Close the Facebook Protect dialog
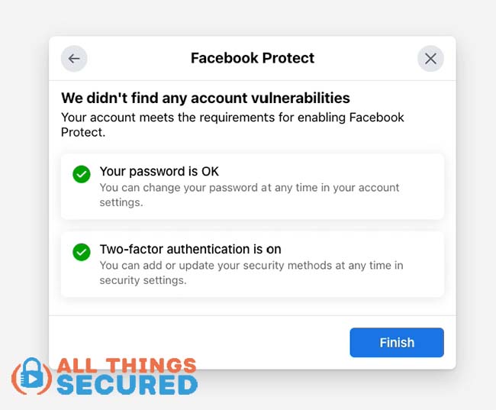496x410 pixels. (x=430, y=59)
